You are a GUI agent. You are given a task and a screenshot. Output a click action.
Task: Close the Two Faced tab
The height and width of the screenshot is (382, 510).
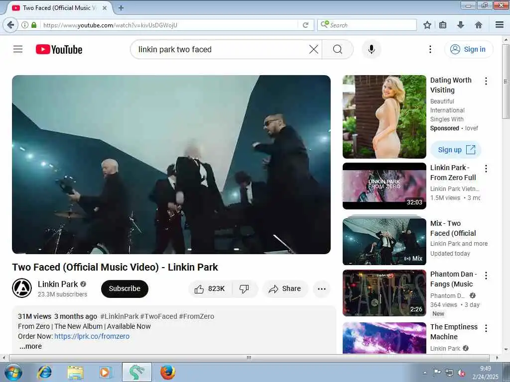pos(105,8)
